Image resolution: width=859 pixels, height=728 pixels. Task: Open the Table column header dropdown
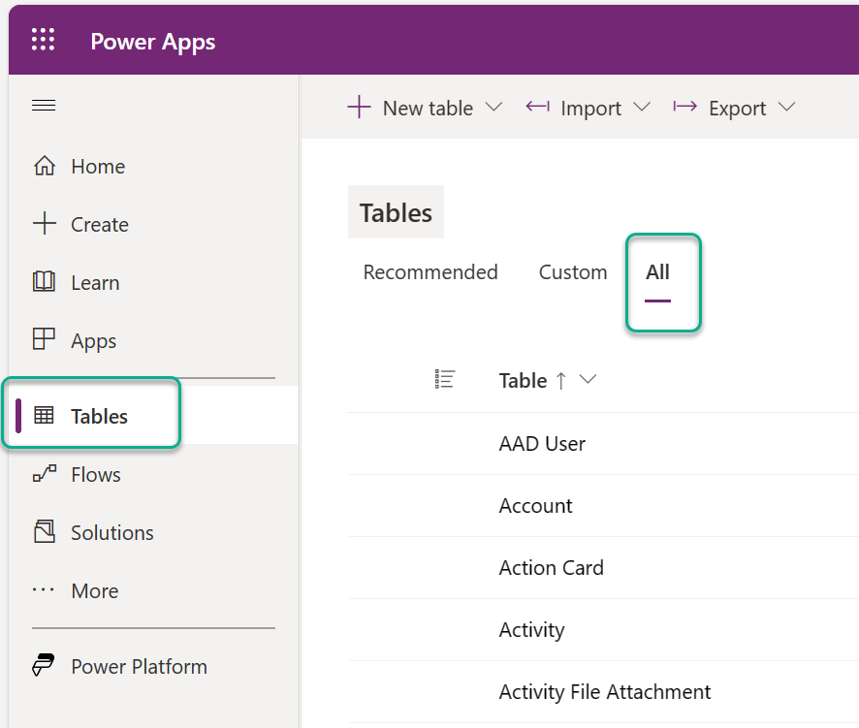[x=588, y=379]
